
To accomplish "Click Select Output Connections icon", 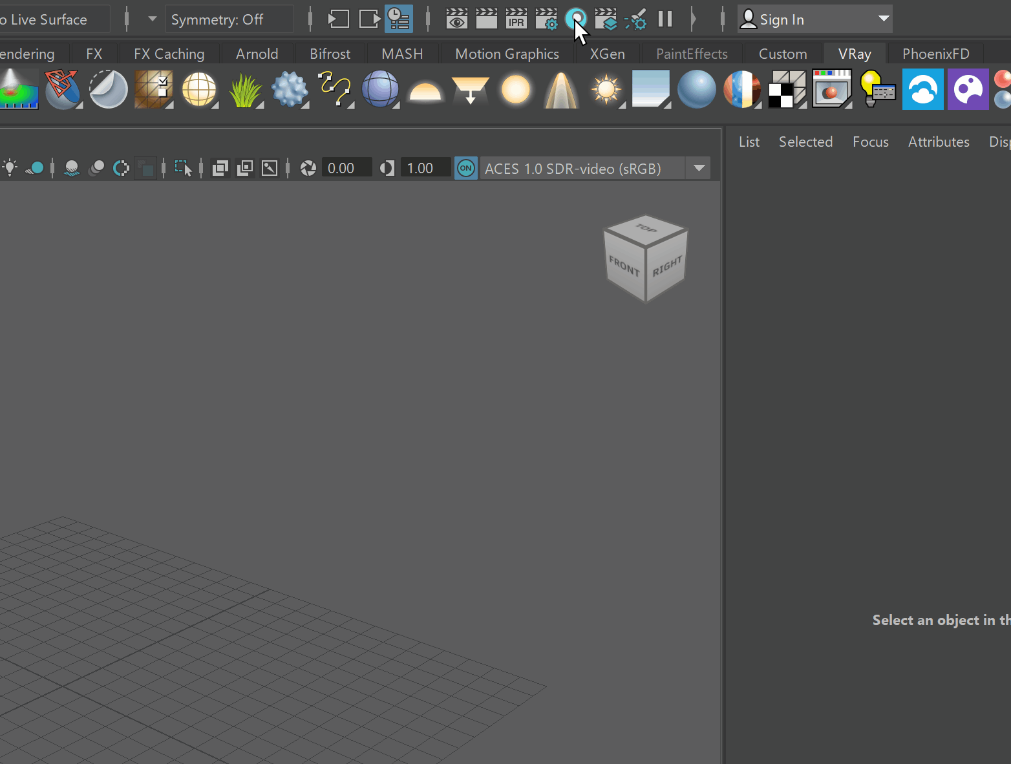I will click(x=370, y=19).
